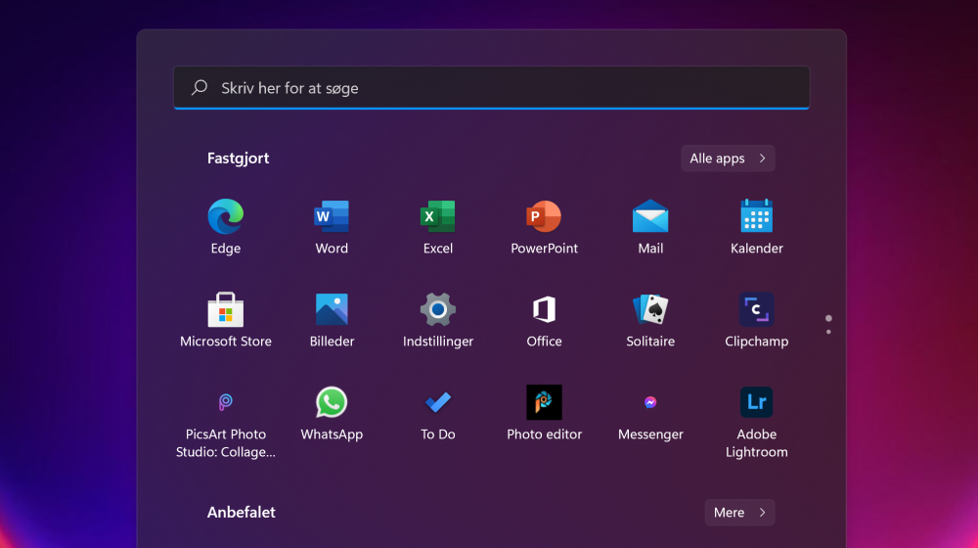
Task: Open Adobe Lightroom
Action: (756, 403)
